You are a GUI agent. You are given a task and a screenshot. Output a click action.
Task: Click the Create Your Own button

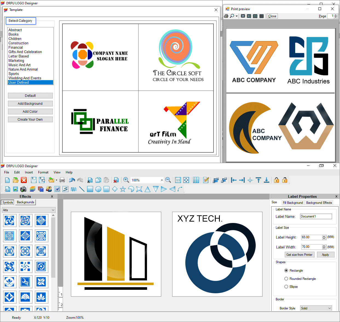coord(30,120)
